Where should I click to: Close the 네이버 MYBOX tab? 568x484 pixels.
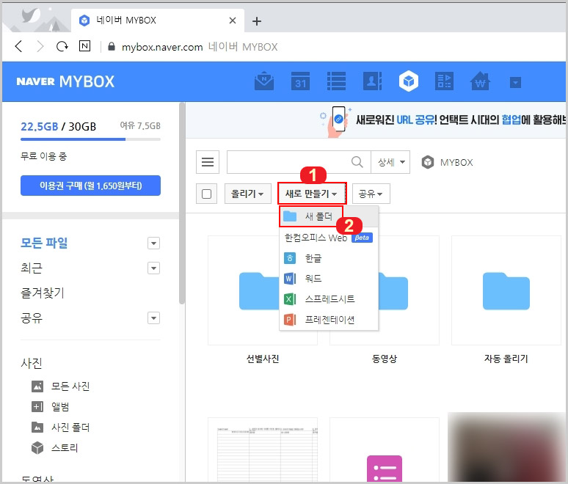point(233,21)
